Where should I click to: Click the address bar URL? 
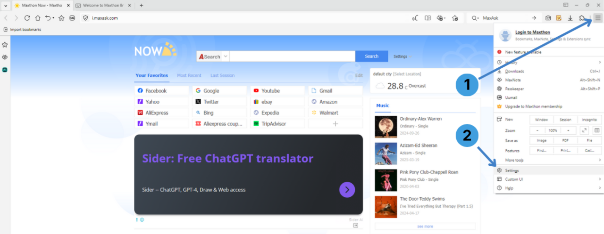tap(105, 18)
